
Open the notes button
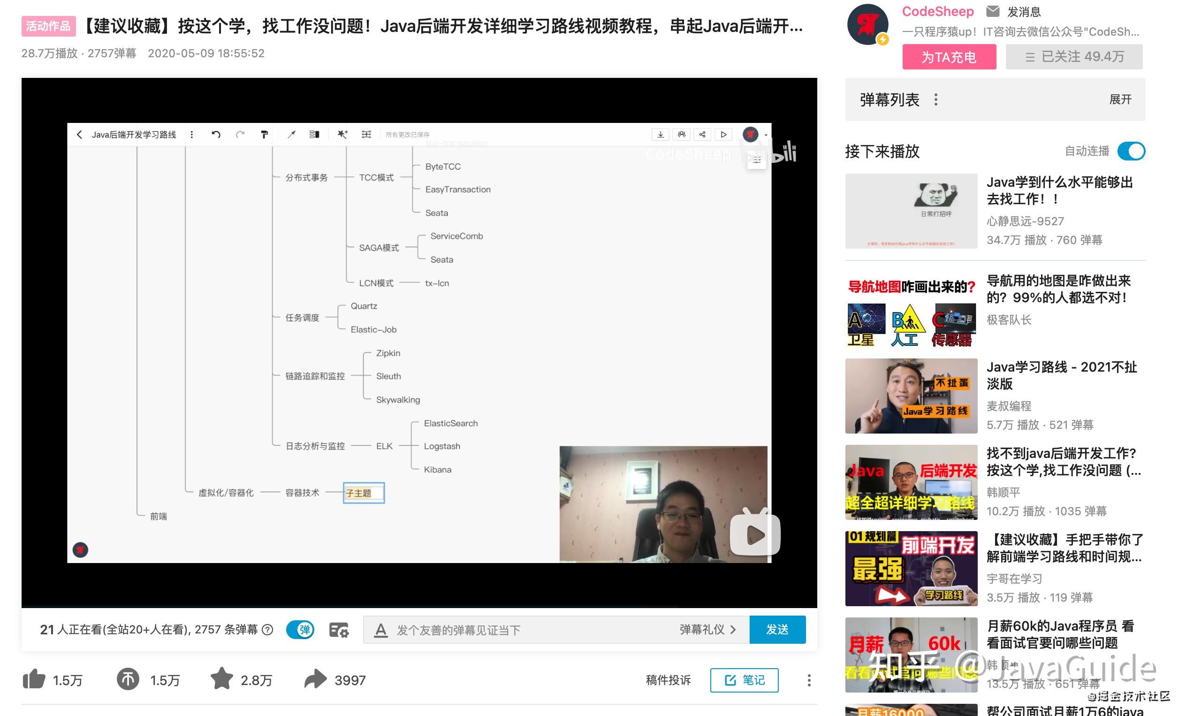click(744, 680)
